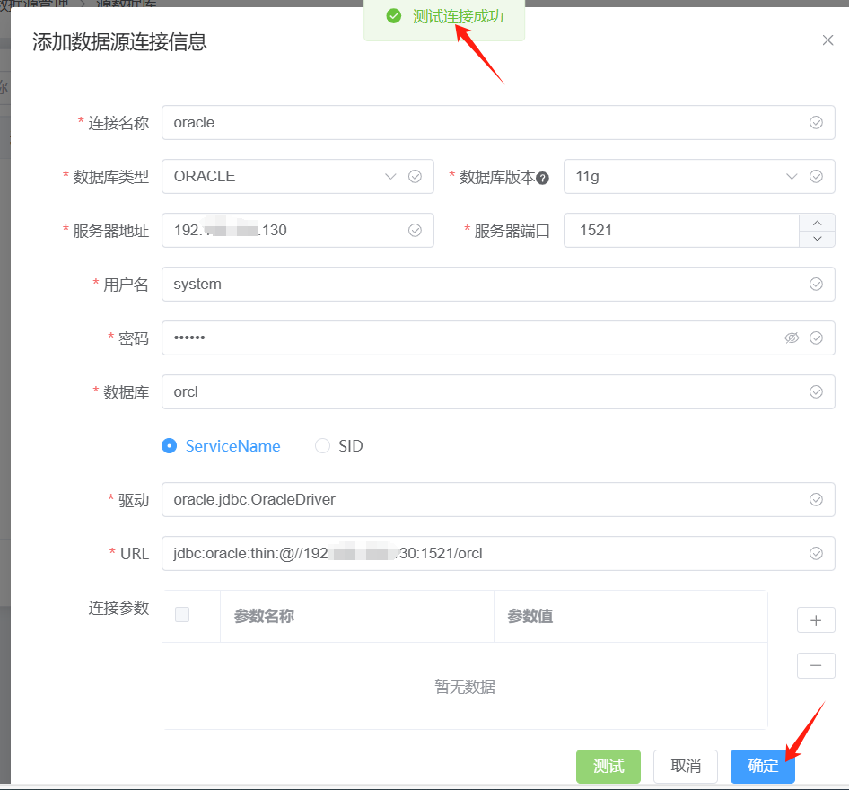Click the help icon next to 数据库版本
The width and height of the screenshot is (849, 790).
click(542, 178)
